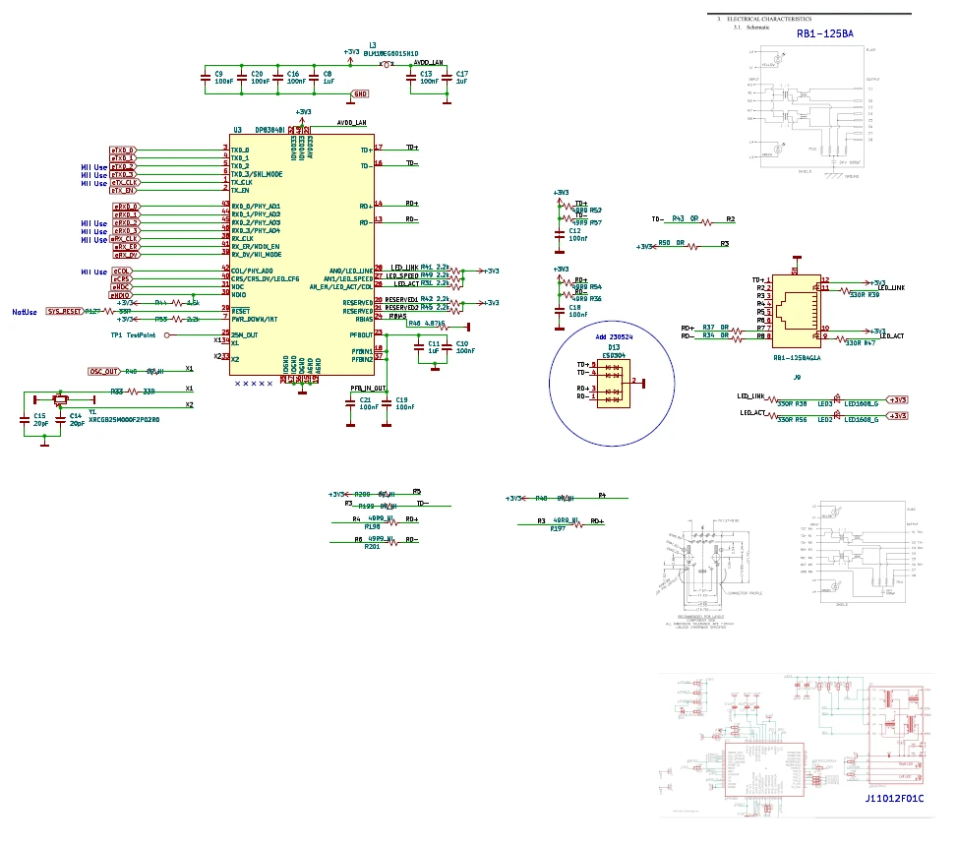This screenshot has width=957, height=846.
Task: Click the OSC_OUT net label
Action: pos(104,372)
